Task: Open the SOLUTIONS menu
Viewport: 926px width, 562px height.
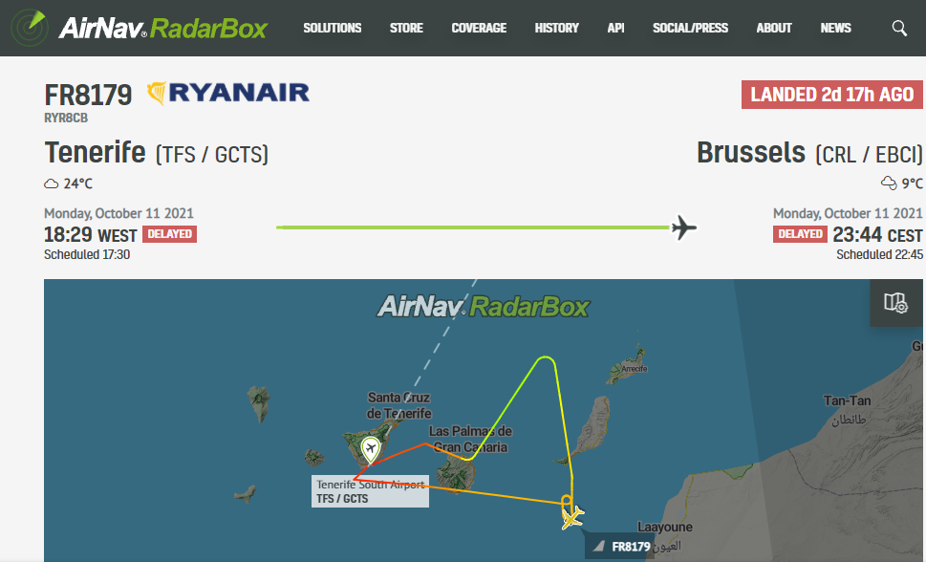Action: (332, 29)
